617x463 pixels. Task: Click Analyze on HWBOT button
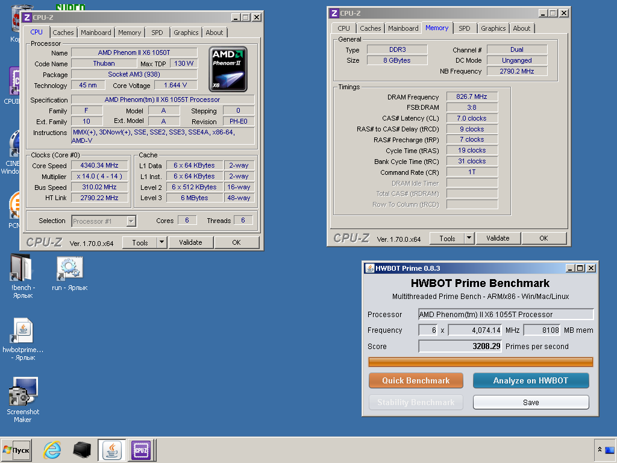(531, 381)
